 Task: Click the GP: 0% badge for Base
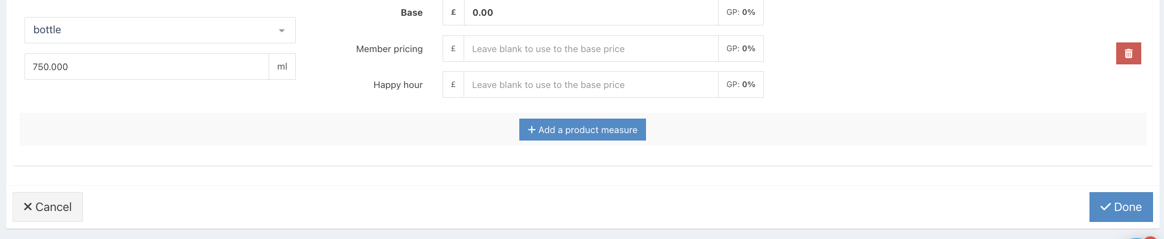(x=741, y=13)
